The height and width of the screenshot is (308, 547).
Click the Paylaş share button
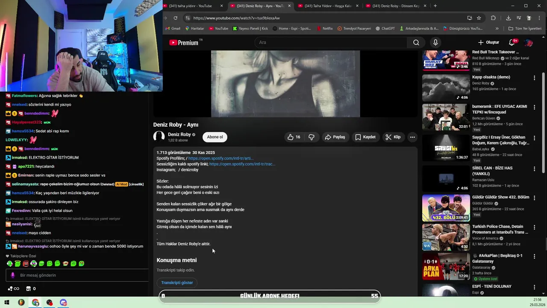pyautogui.click(x=335, y=137)
